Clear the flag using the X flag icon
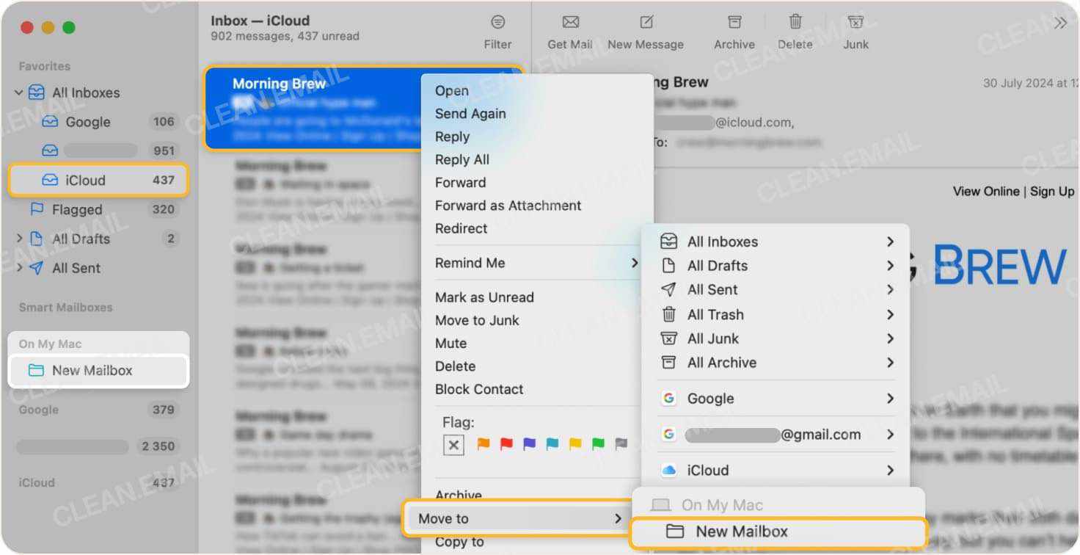Screen dimensions: 1080x555 point(453,444)
